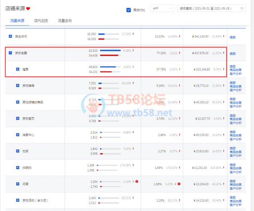Viewport: 254px width, 211px height.
Task: Click the ¥407,679.00 amount in 京东免费 row
Action: [x=200, y=53]
